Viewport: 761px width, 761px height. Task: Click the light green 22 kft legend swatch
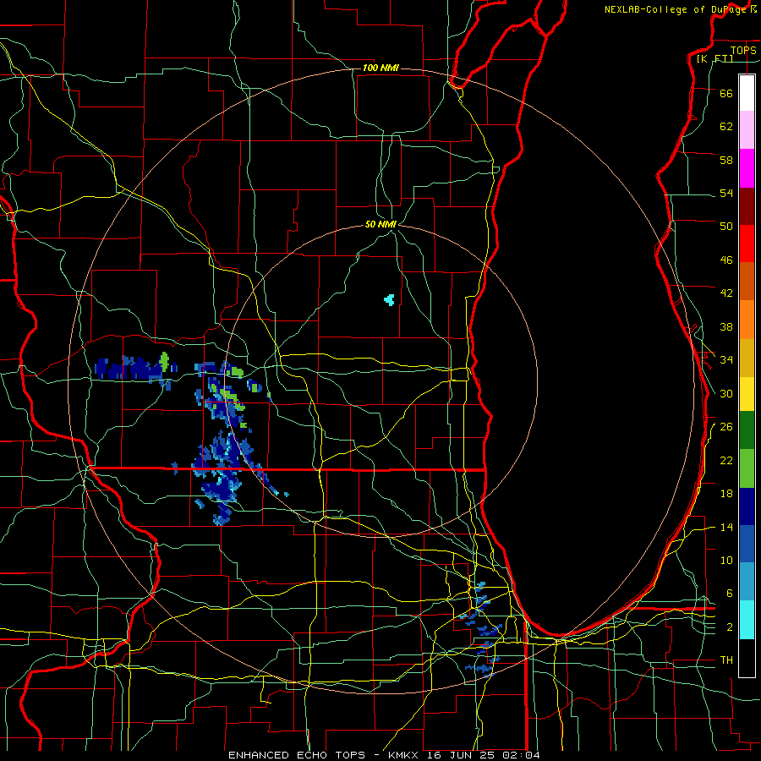point(747,468)
